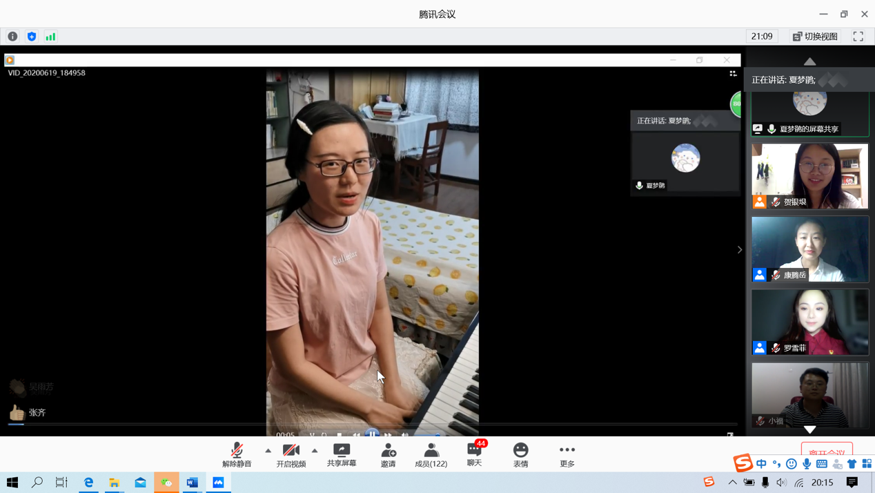875x493 pixels.
Task: Pause the shared video playback
Action: coord(372,434)
